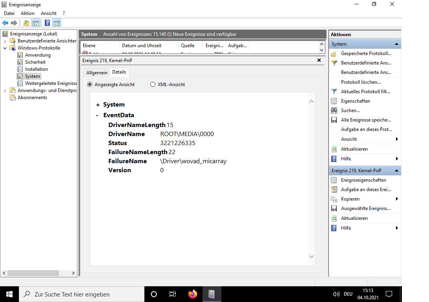
Task: Open Hilfe via the question mark toolbar icon
Action: pyautogui.click(x=47, y=22)
